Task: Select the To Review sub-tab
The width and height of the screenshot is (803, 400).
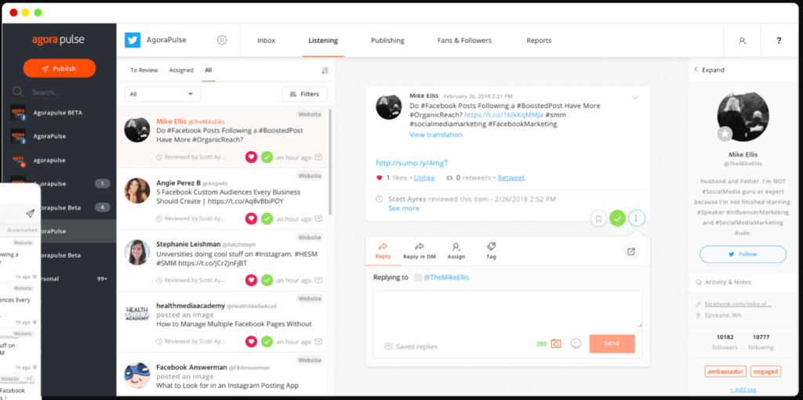Action: [144, 70]
